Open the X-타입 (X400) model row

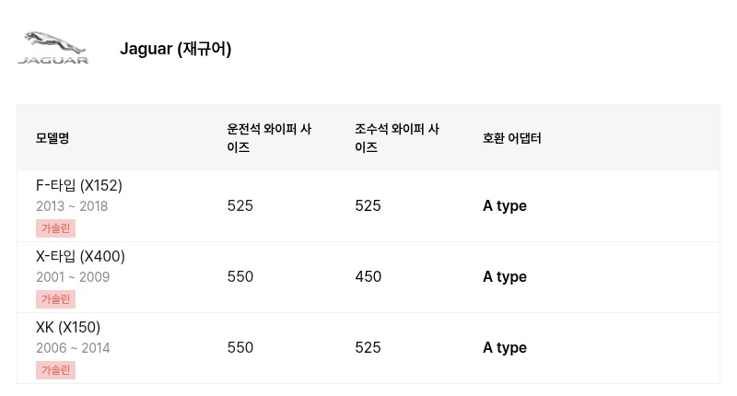click(368, 277)
